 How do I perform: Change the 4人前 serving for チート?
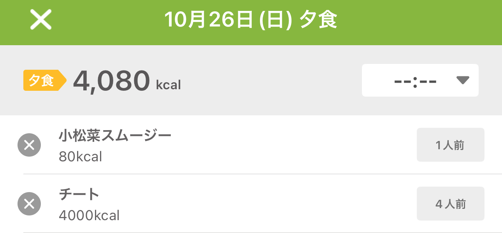[450, 204]
